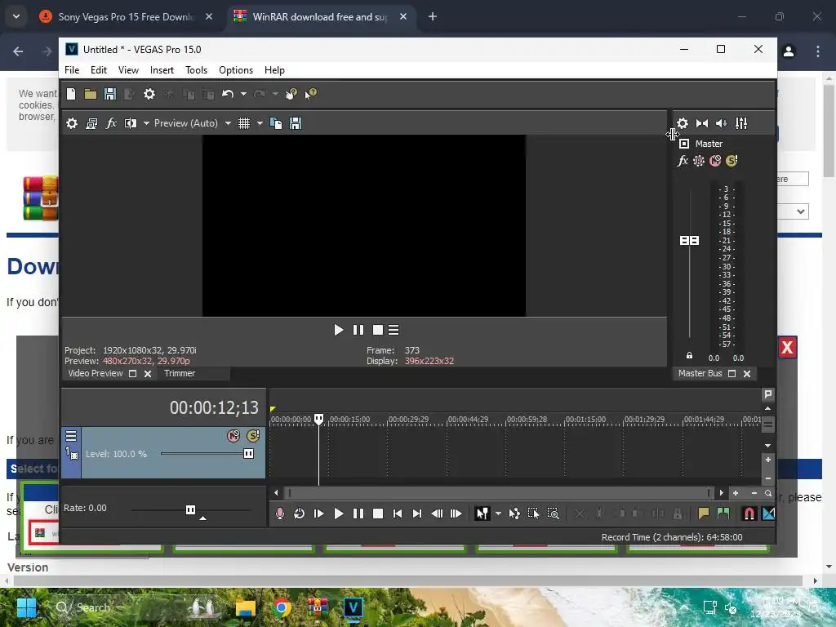The height and width of the screenshot is (627, 836).
Task: Adjust the playback Rate slider
Action: (x=190, y=510)
